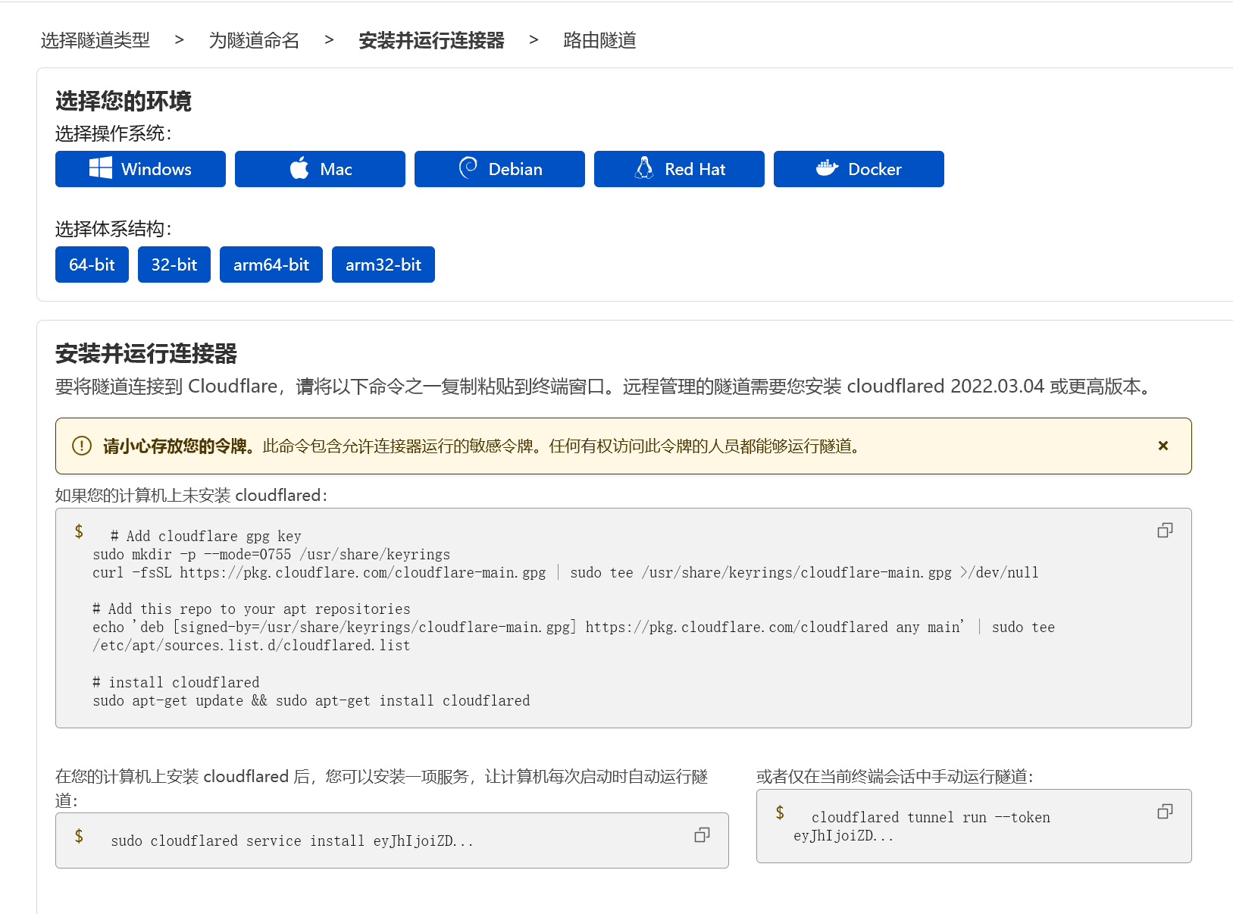The height and width of the screenshot is (914, 1233).
Task: Choose arm32-bit architecture
Action: (383, 264)
